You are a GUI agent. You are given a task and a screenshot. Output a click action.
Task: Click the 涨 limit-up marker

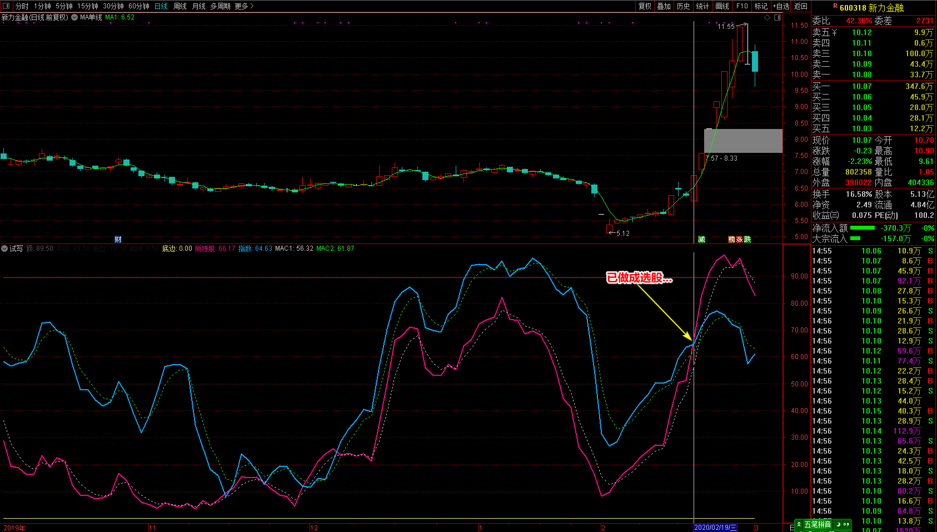tap(739, 240)
